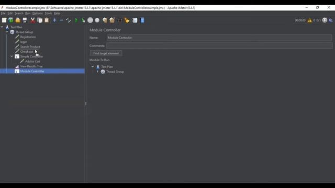
Task: Click the remote engines globe icon
Action: (325, 20)
